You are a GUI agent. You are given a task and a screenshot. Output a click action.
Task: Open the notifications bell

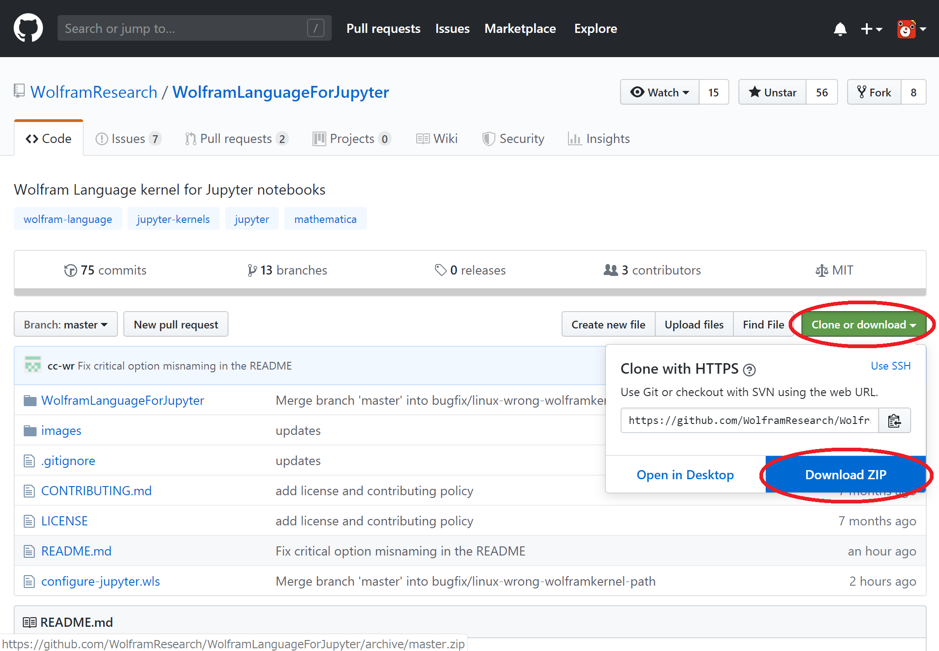point(840,29)
